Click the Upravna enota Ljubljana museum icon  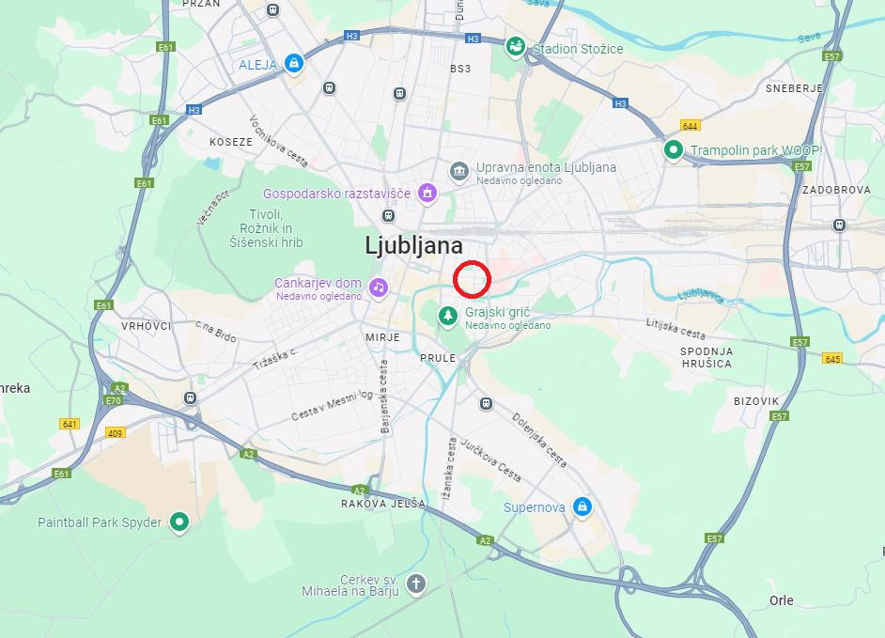(x=458, y=172)
